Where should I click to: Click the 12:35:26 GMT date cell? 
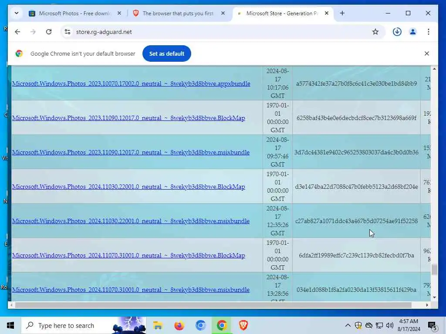[x=277, y=220]
